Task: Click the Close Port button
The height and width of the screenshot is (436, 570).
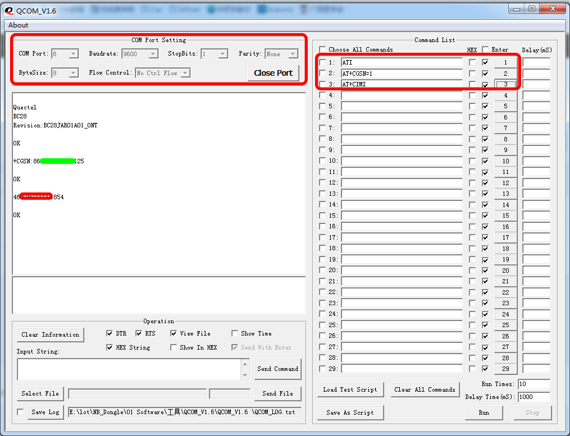Action: point(273,73)
